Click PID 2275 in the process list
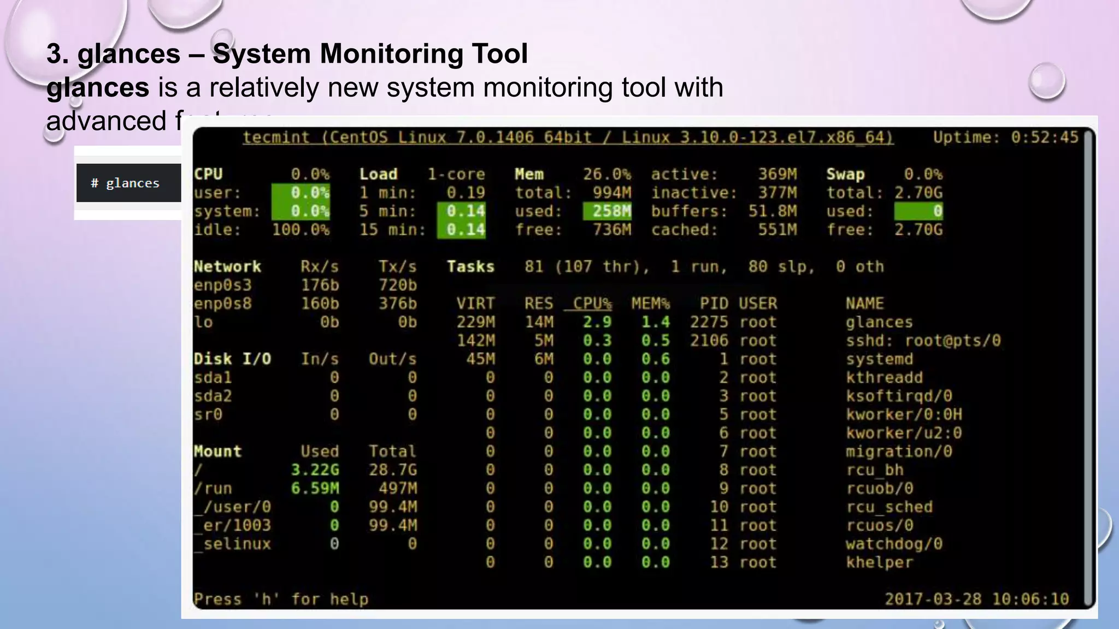 tap(709, 322)
